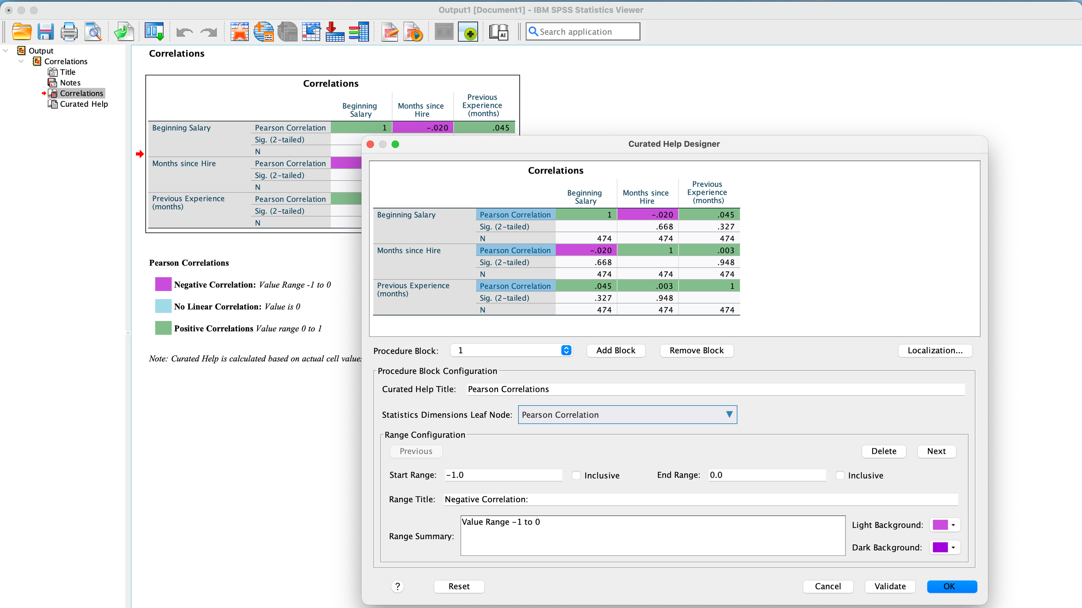Click the Remove Block button
Viewport: 1082px width, 608px height.
(697, 350)
